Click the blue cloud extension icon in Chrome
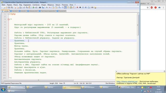The width and height of the screenshot is (166, 93). point(160,7)
